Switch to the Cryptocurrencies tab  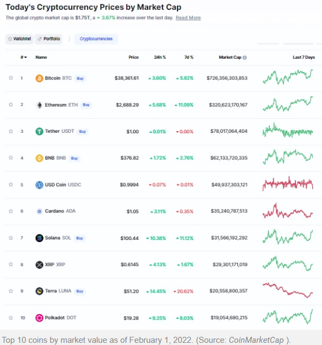[96, 39]
